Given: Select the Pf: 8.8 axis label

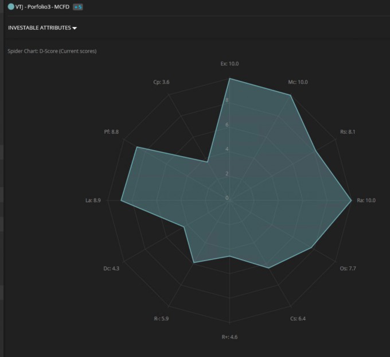Looking at the screenshot, I should pos(111,131).
